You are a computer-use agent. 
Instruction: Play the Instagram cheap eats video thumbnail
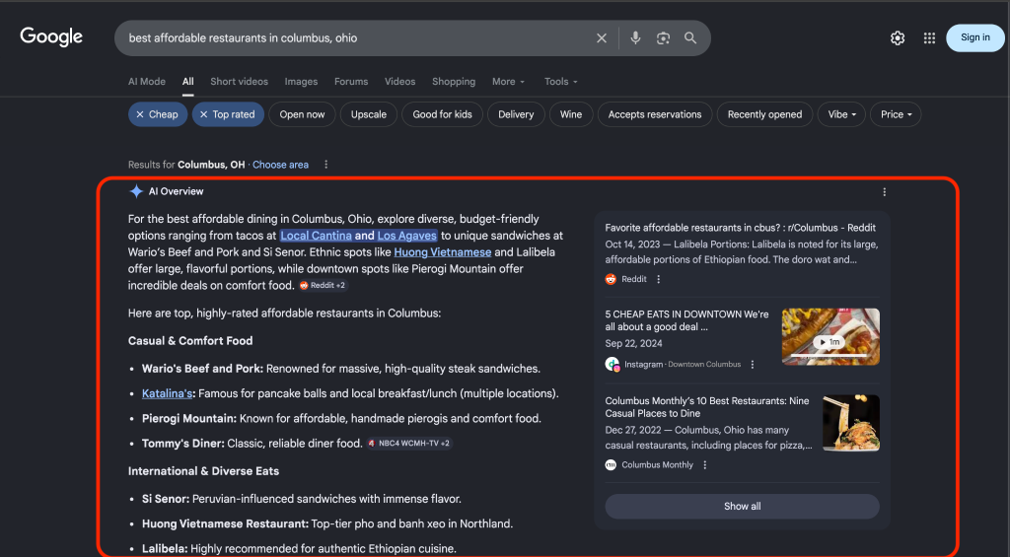pyautogui.click(x=830, y=337)
